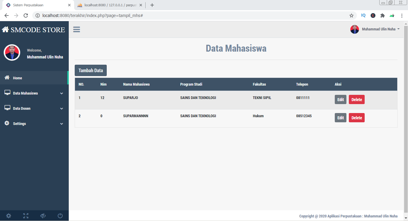
Task: Click the house icon next to SMCODE STORE
Action: (5, 29)
